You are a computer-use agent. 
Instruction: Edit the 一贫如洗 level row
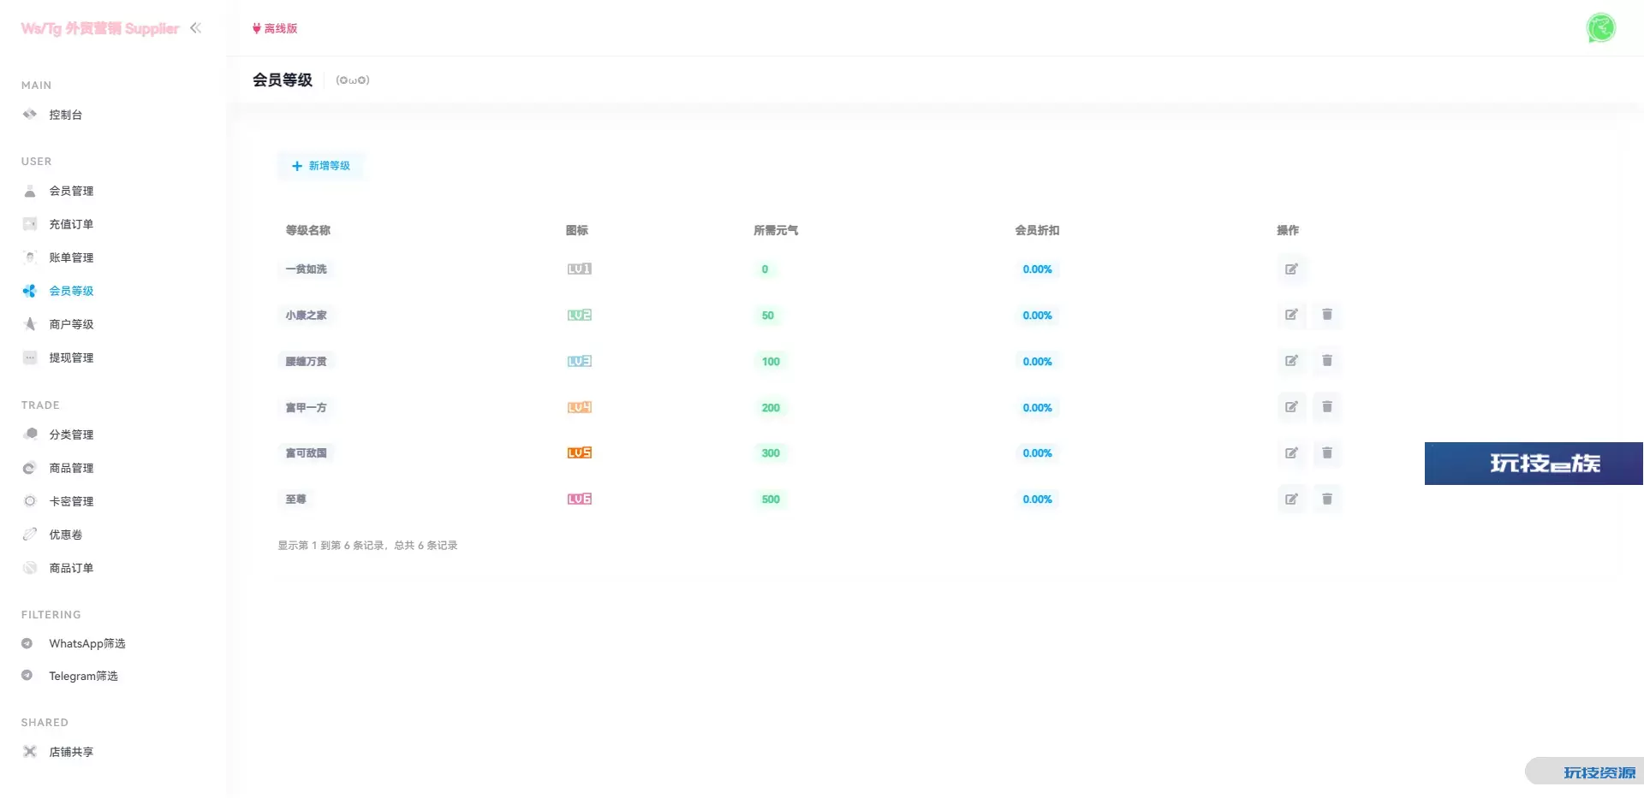(x=1291, y=269)
